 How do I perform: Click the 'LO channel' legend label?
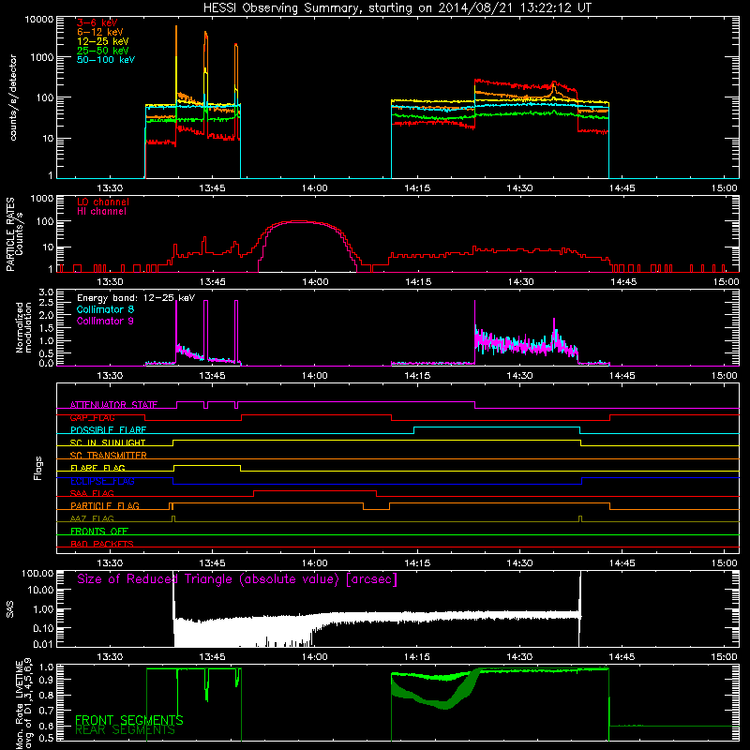pyautogui.click(x=103, y=202)
